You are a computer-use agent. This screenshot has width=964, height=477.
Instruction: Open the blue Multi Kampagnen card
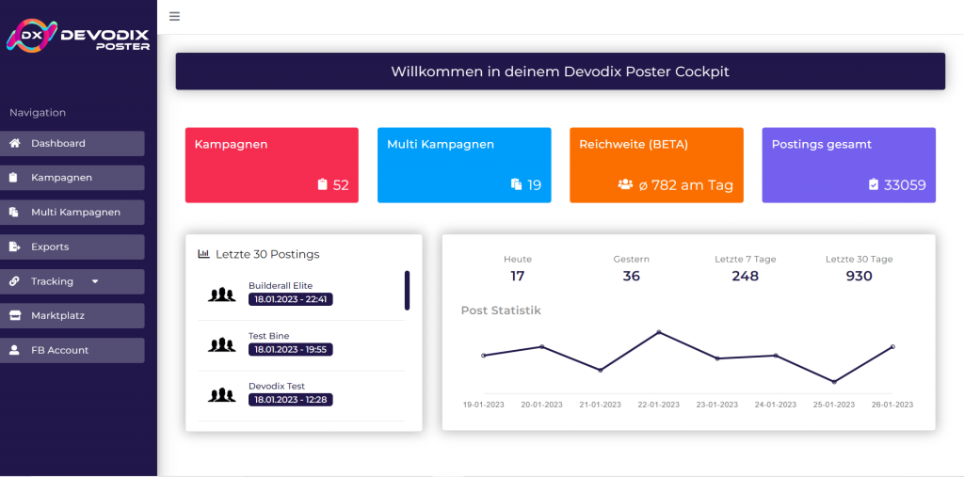(464, 165)
